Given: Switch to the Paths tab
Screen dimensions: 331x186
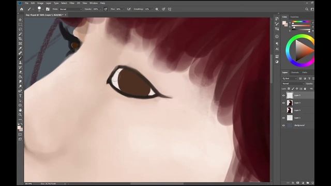Looking at the screenshot, I should [x=305, y=72].
